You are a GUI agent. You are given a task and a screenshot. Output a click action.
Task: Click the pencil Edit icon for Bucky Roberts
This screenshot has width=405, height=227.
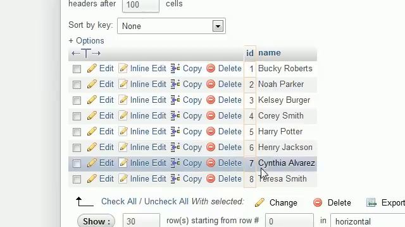click(x=92, y=69)
